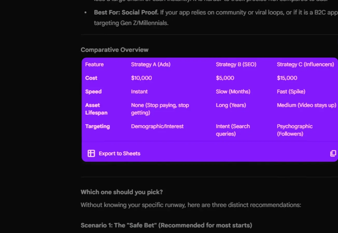This screenshot has width=338, height=233.
Task: Click the "Speed" row label
Action: tap(93, 92)
